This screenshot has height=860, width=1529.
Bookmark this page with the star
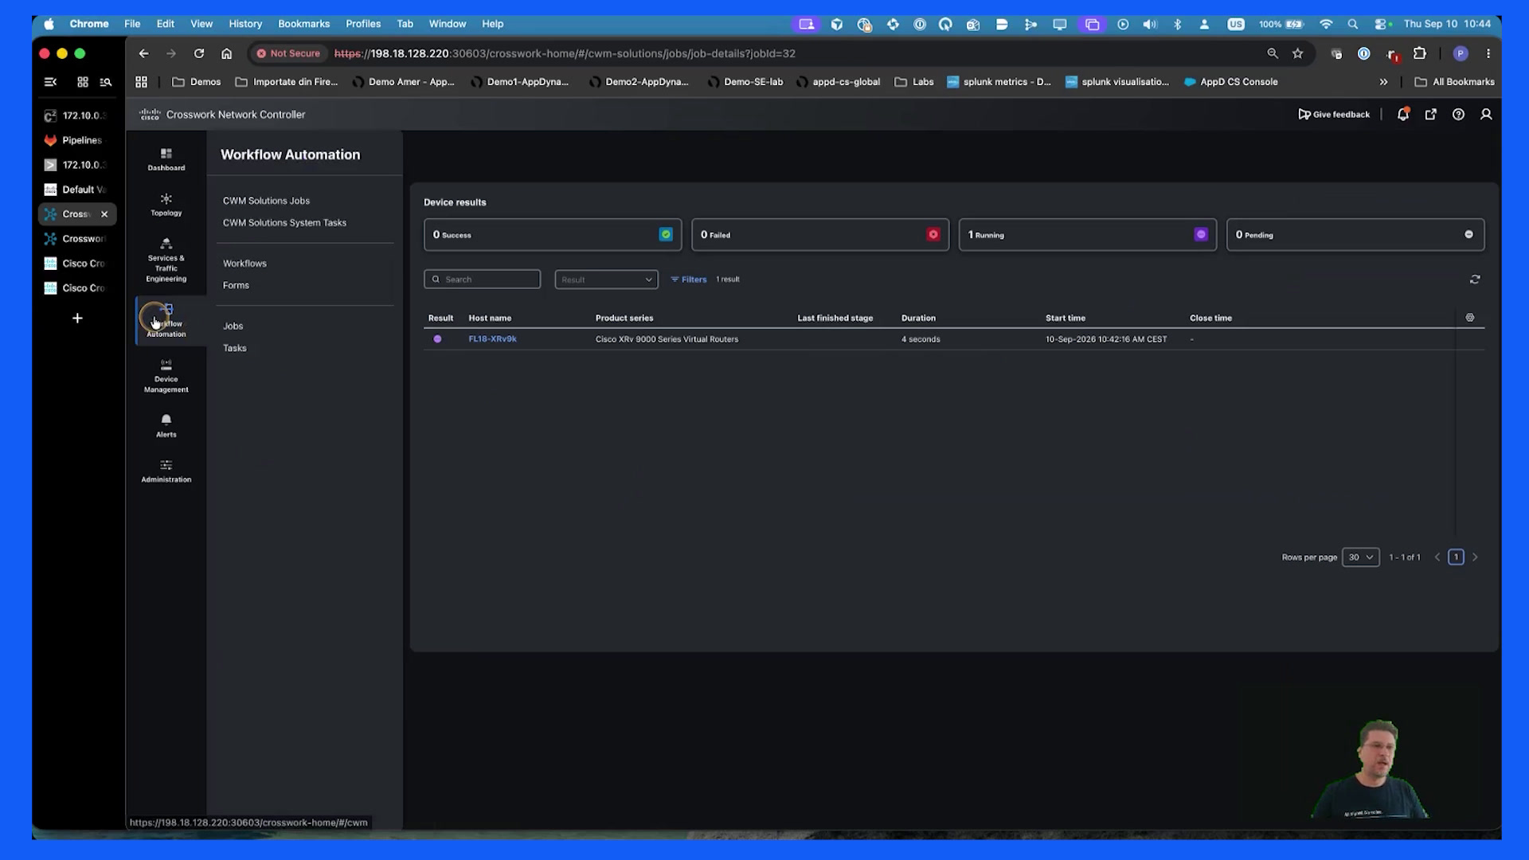coord(1298,53)
